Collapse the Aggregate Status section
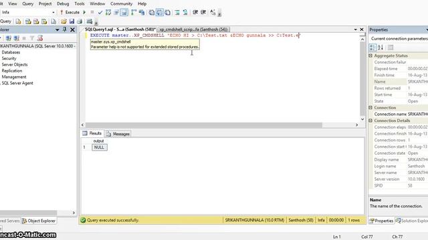The image size is (428, 240). pos(370,55)
